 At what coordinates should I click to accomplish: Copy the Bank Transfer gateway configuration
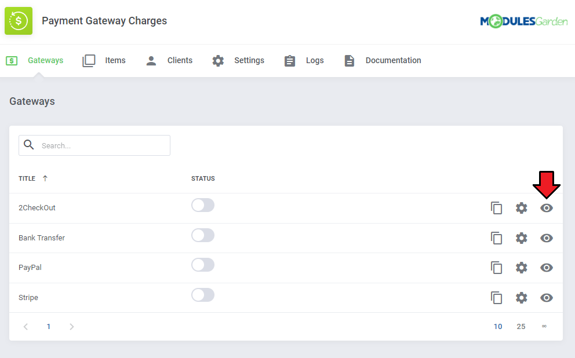[x=497, y=238]
